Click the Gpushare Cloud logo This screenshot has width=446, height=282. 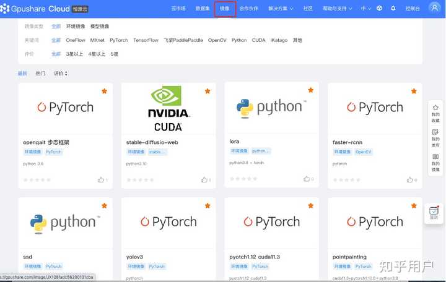(45, 9)
